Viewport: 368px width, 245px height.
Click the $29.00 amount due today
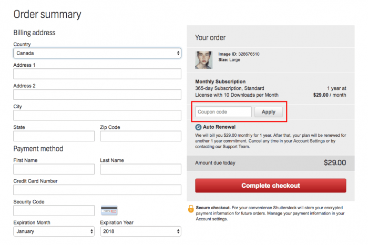pyautogui.click(x=335, y=162)
